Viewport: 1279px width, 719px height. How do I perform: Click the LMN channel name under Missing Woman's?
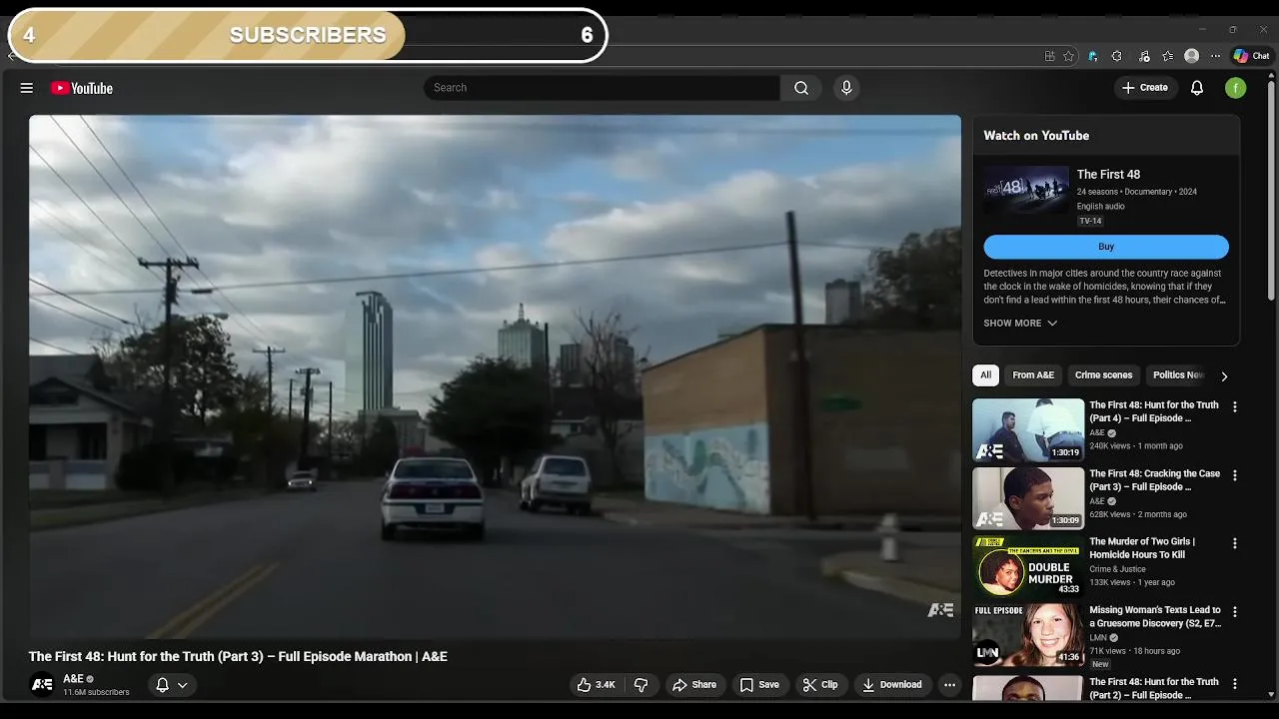tap(1098, 637)
